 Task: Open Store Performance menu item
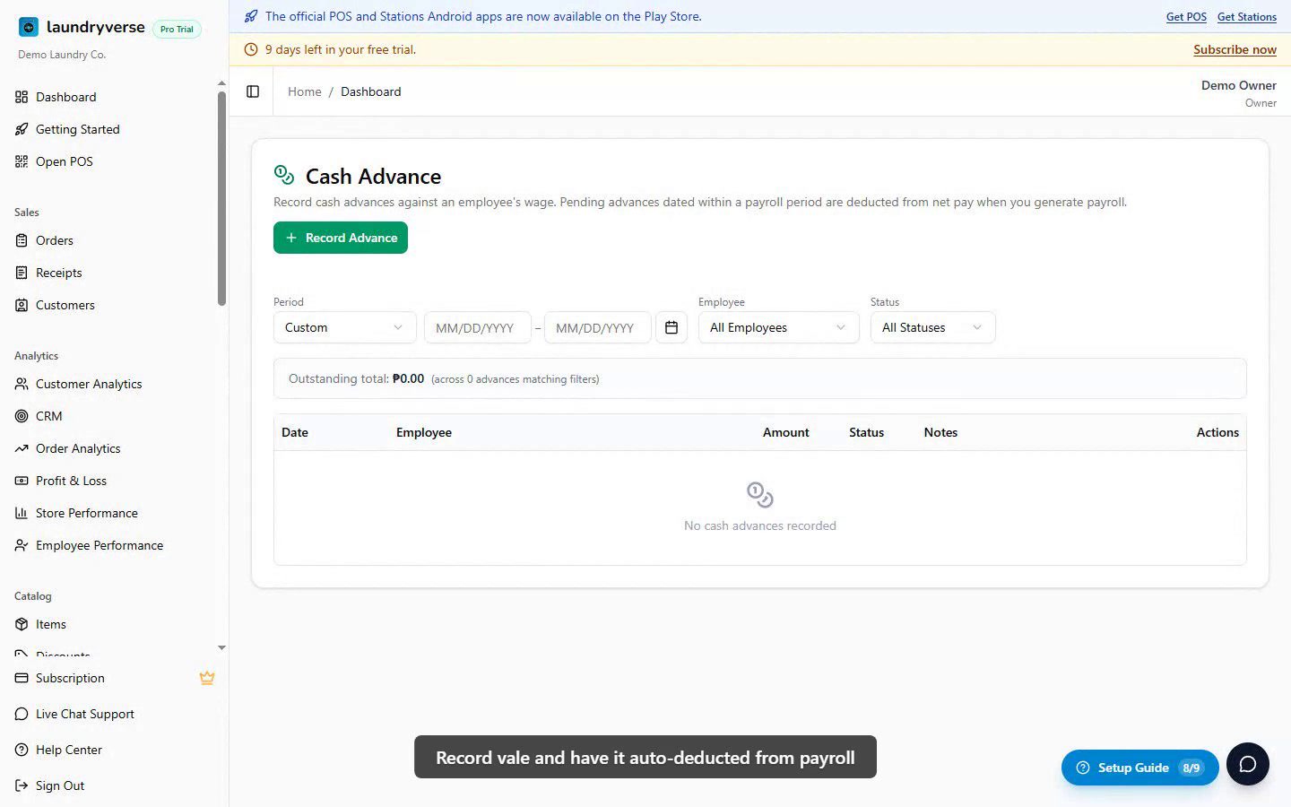pyautogui.click(x=112, y=513)
